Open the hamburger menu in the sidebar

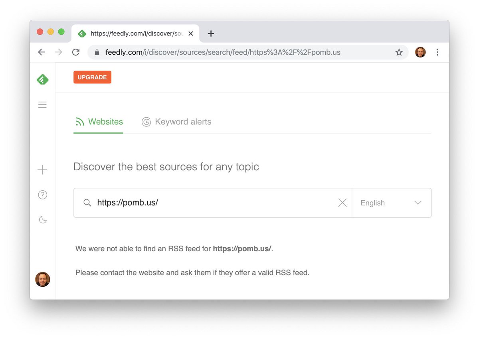coord(42,105)
